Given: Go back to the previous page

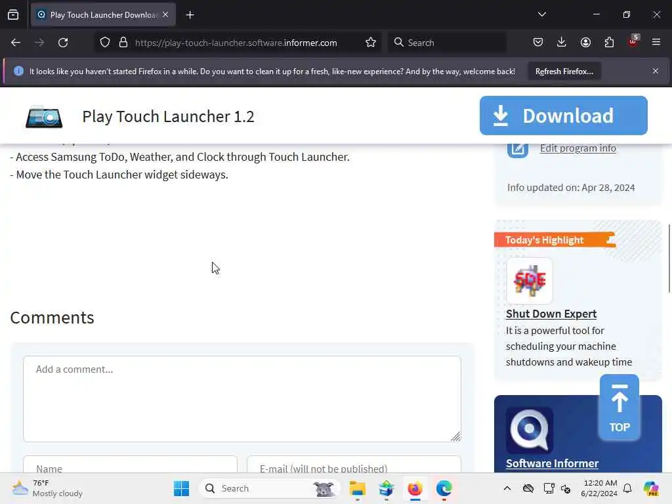Looking at the screenshot, I should pyautogui.click(x=16, y=43).
